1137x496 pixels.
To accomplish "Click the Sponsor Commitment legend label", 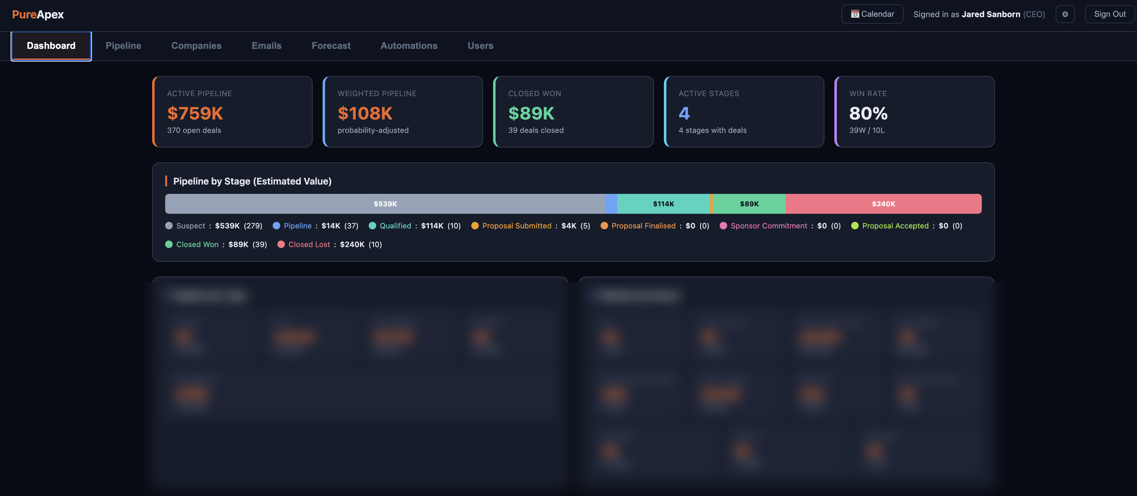I will pyautogui.click(x=769, y=226).
